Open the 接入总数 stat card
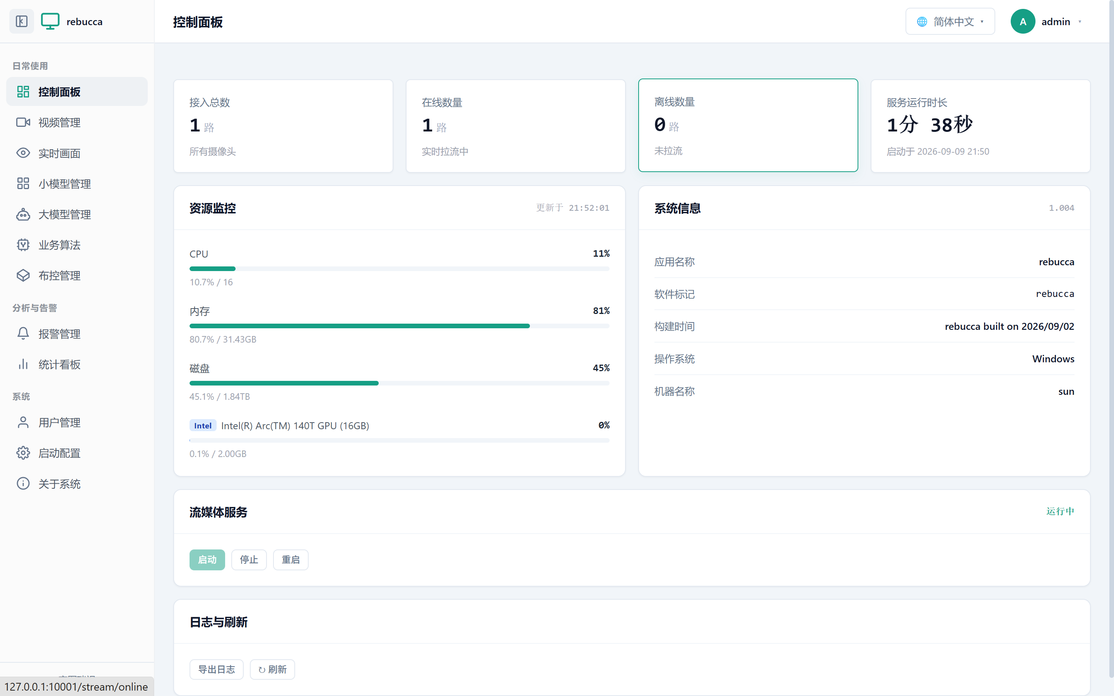The width and height of the screenshot is (1114, 696). tap(283, 126)
